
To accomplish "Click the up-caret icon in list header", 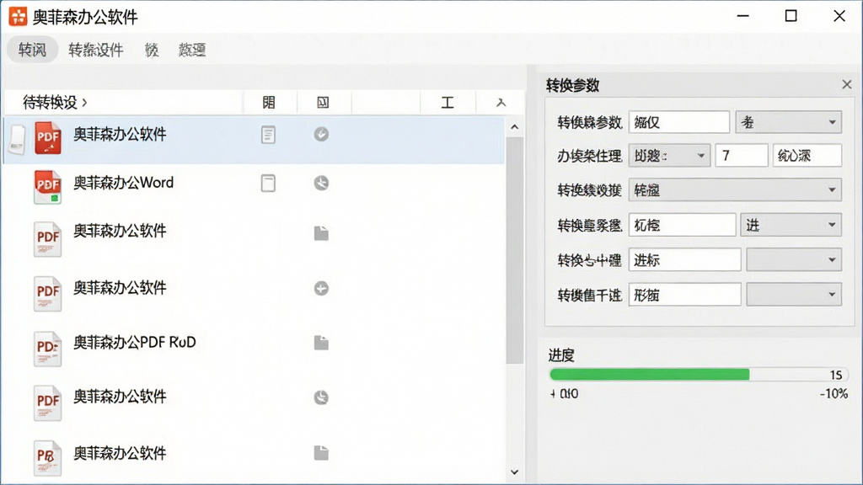I will click(501, 102).
